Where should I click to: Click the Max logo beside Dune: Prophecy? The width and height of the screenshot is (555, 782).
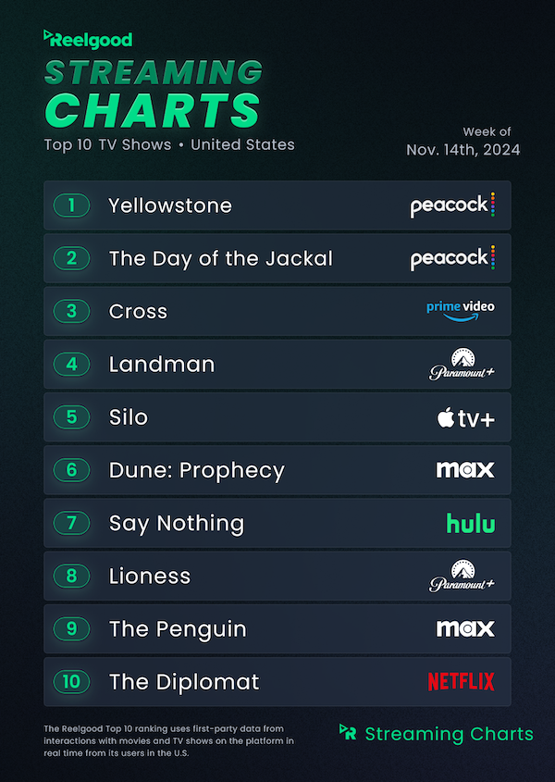pos(465,470)
